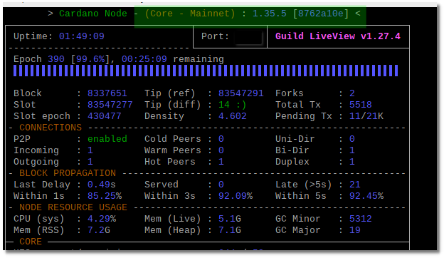Click the BLOCK PROPAGATION section header
The image size is (444, 258).
click(x=68, y=173)
